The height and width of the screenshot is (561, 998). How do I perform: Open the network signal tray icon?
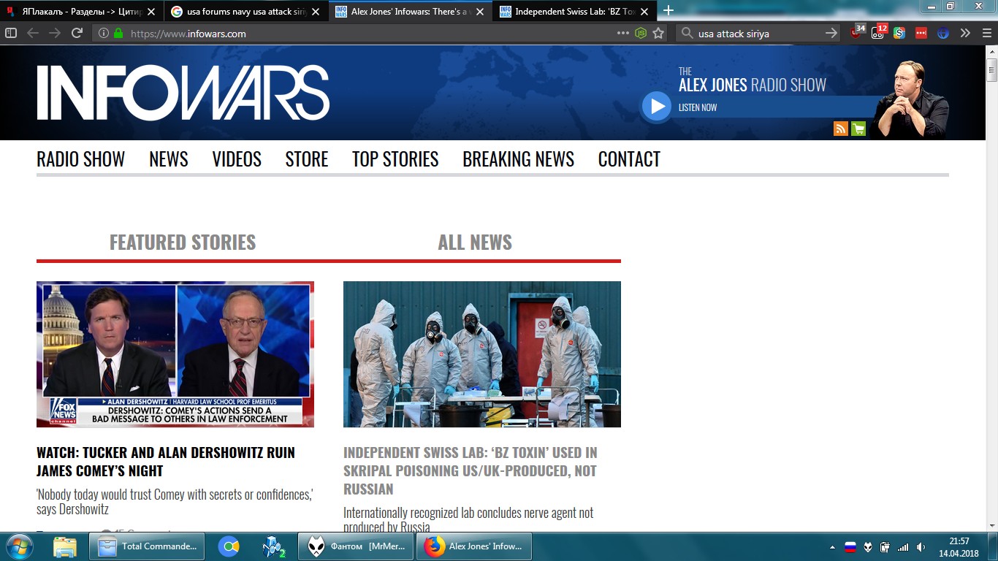tap(903, 546)
